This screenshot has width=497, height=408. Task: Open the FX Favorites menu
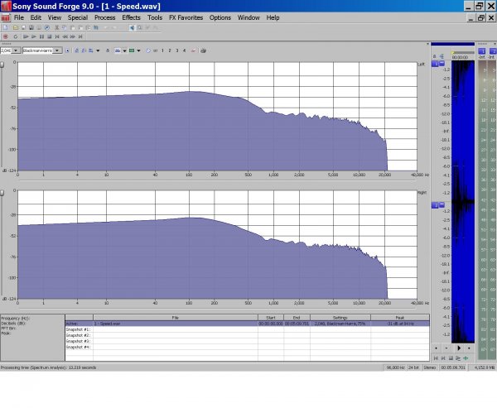tap(186, 17)
